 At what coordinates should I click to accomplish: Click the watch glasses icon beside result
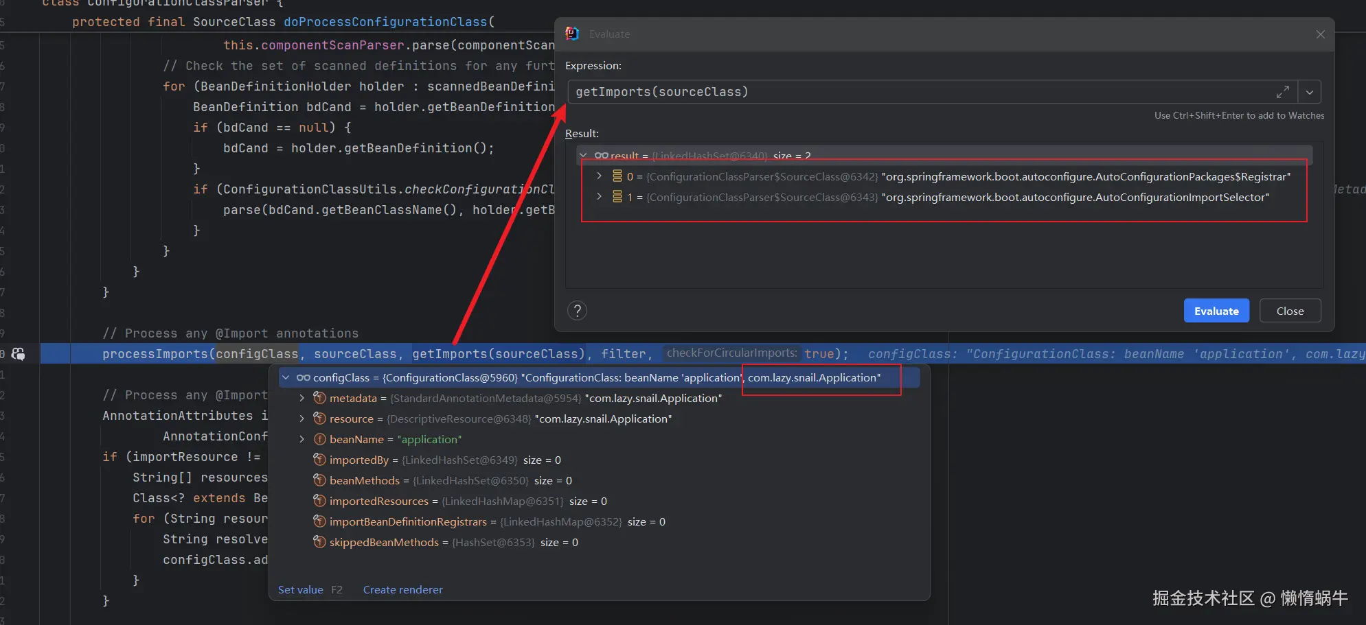pos(601,156)
